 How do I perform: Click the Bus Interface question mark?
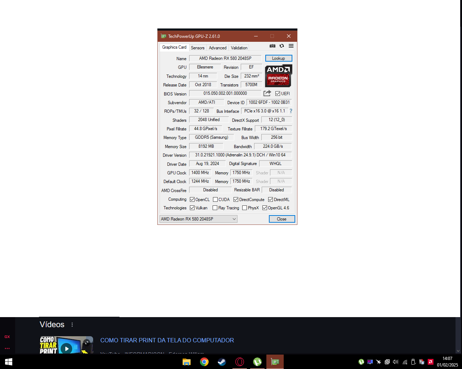click(291, 111)
